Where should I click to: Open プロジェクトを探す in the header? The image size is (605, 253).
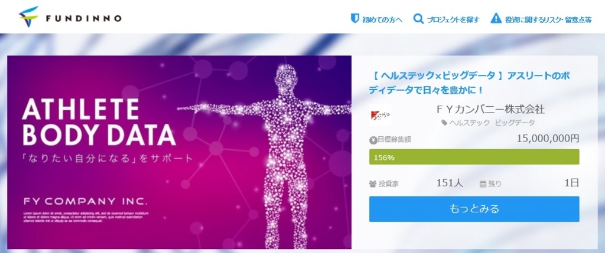[x=453, y=19]
